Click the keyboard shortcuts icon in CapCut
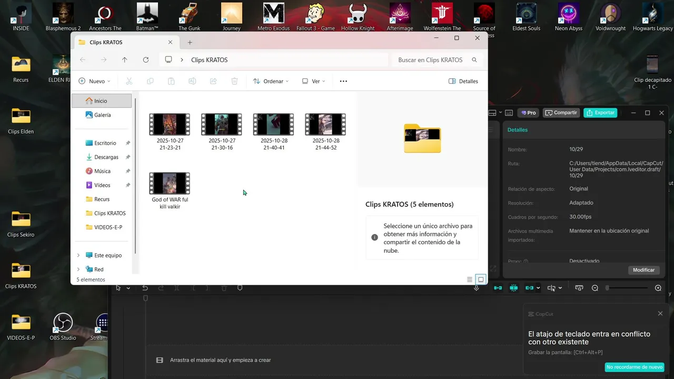Viewport: 674px width, 379px height. pyautogui.click(x=509, y=113)
